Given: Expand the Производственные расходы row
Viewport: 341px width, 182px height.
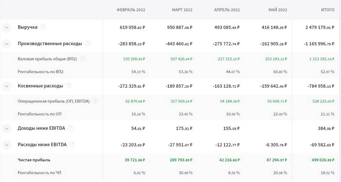Looking at the screenshot, I should (6, 44).
